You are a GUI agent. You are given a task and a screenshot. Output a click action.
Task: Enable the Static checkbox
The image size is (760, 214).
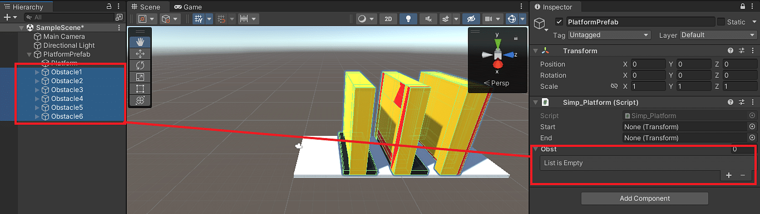[721, 22]
